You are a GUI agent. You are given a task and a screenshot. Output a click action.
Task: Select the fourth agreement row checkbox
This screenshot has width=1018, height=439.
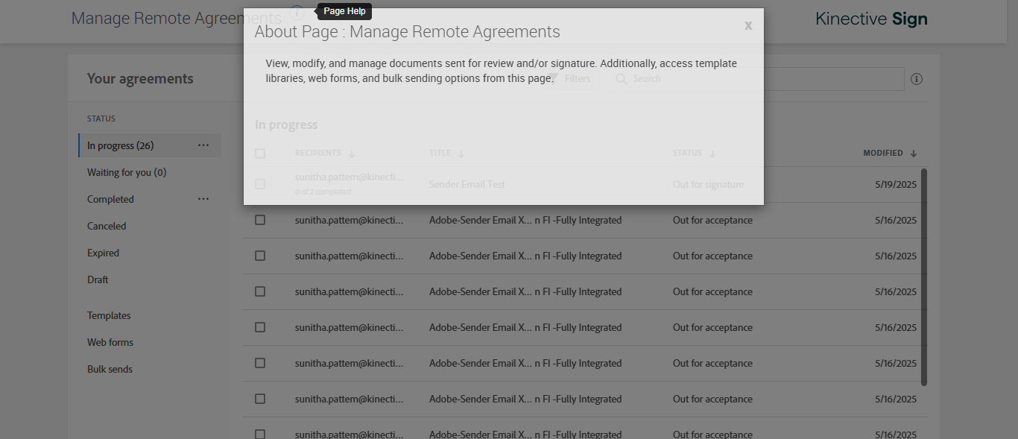260,291
